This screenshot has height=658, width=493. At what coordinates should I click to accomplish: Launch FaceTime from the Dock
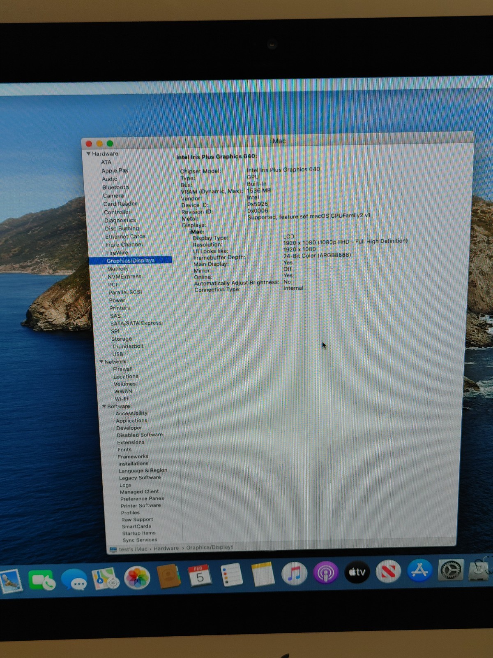tap(42, 580)
